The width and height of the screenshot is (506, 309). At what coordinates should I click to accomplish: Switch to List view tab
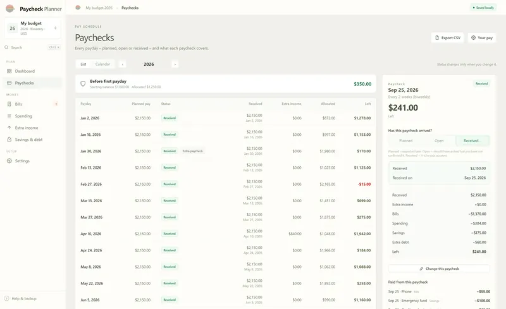tap(83, 64)
